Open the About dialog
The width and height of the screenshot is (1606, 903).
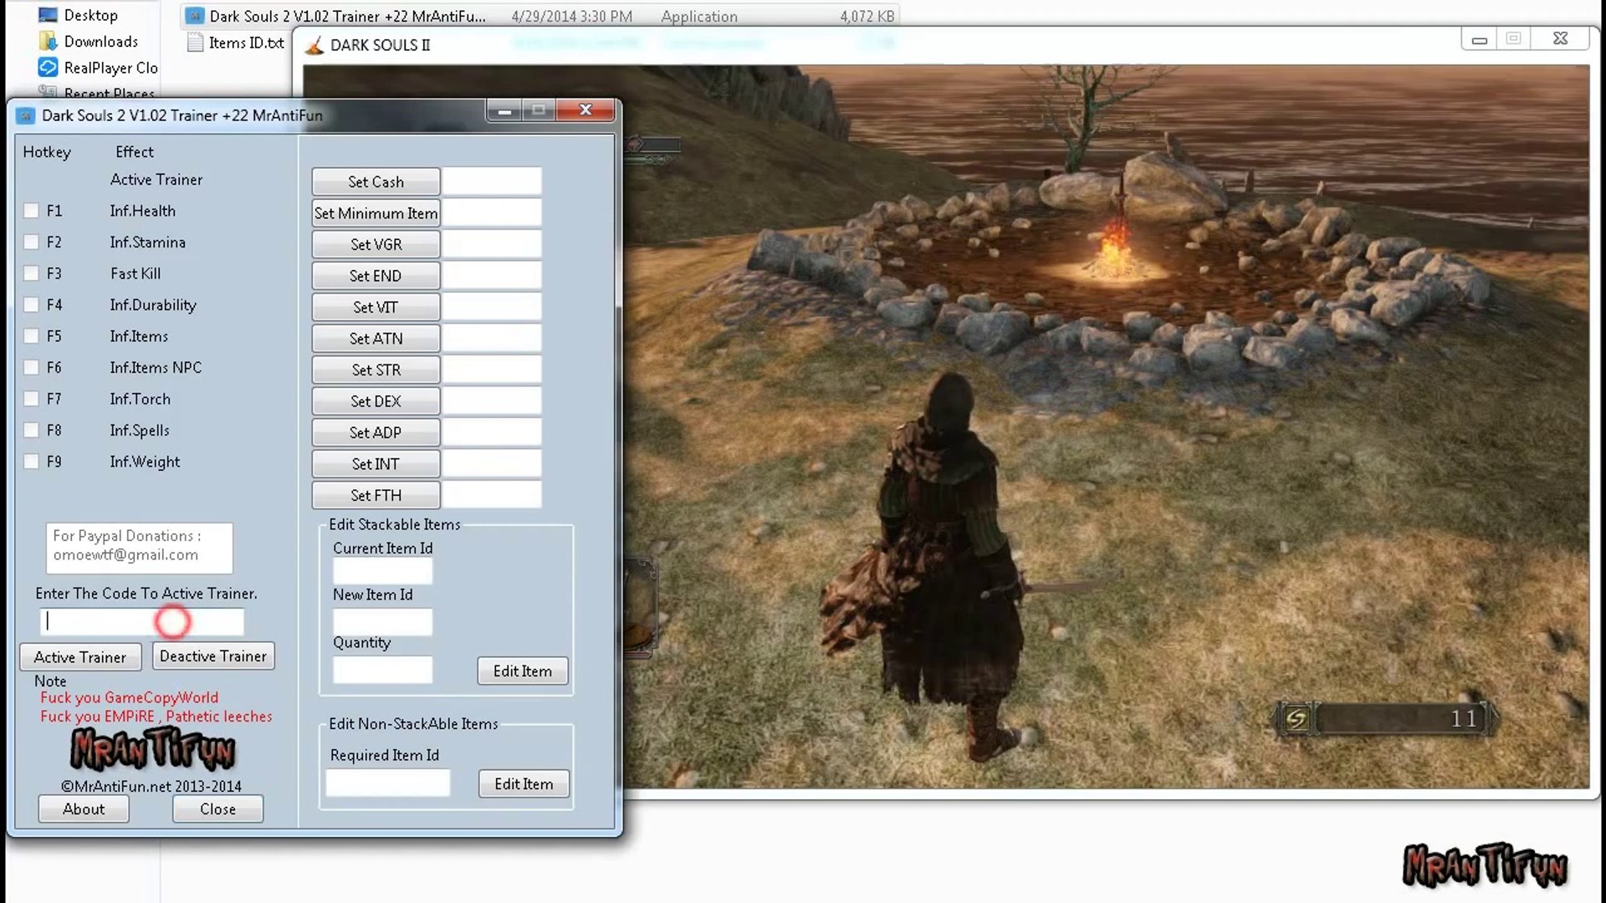coord(83,809)
